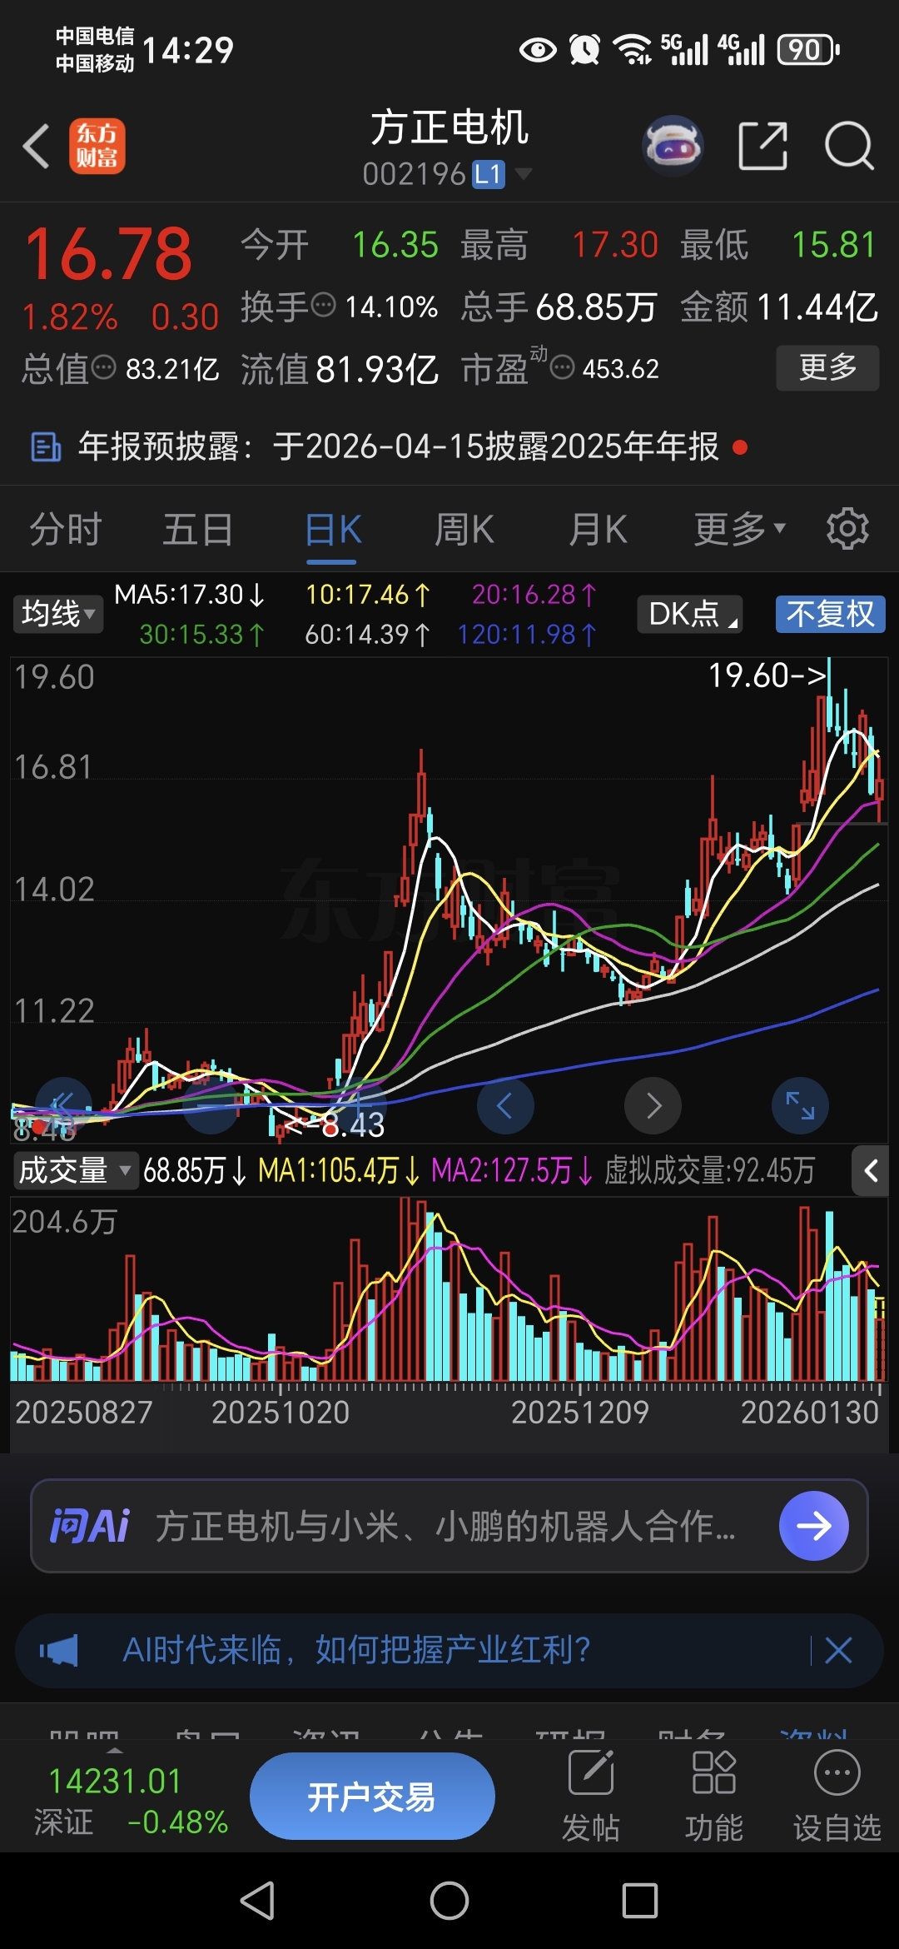Screen dimensions: 899x1949
Task: Tap the 20251209 date label
Action: (579, 1413)
